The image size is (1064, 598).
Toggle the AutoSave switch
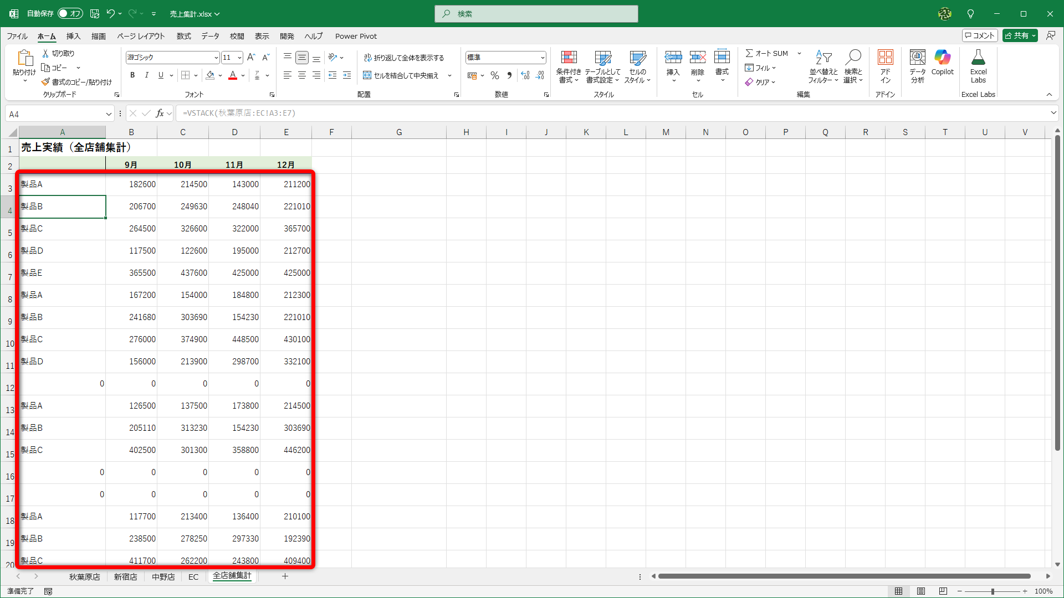click(x=70, y=13)
